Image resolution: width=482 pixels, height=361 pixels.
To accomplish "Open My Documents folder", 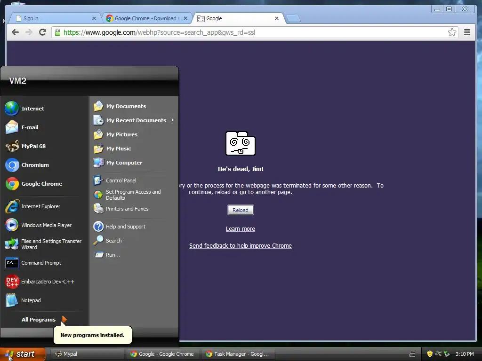I will pyautogui.click(x=134, y=106).
